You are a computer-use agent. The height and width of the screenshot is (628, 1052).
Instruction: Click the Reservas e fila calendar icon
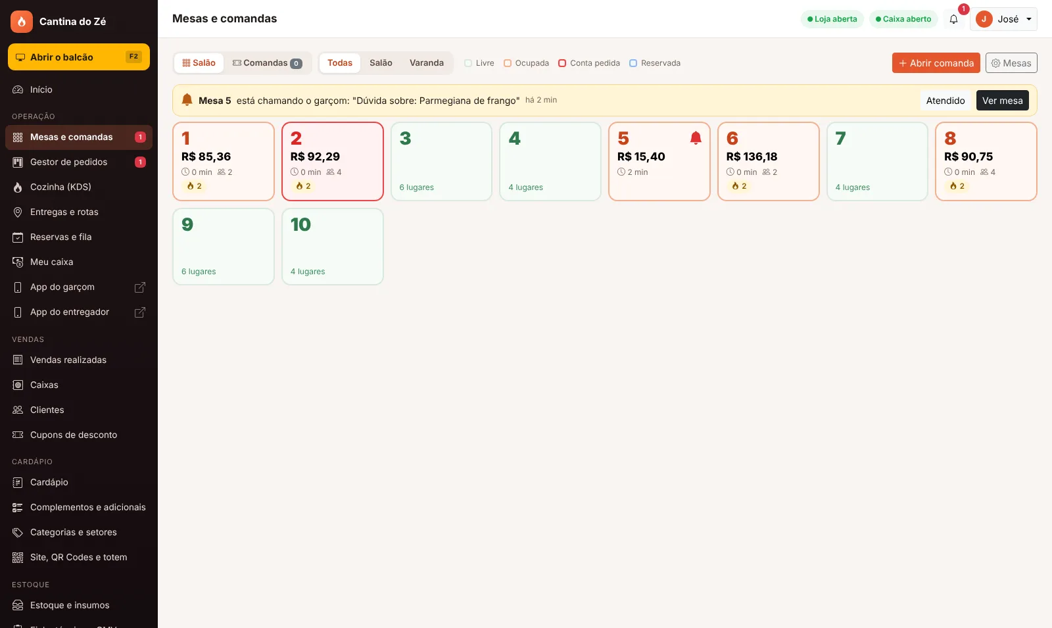pos(18,237)
